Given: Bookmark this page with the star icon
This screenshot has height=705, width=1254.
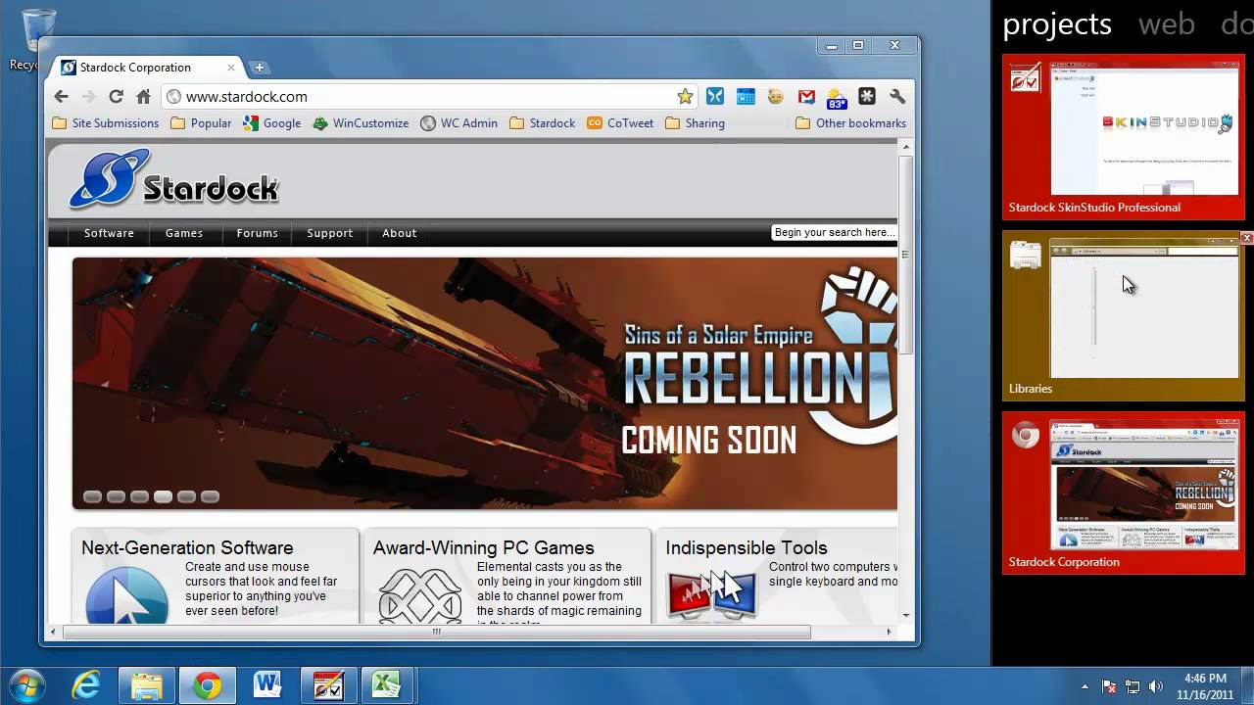Looking at the screenshot, I should (x=685, y=96).
